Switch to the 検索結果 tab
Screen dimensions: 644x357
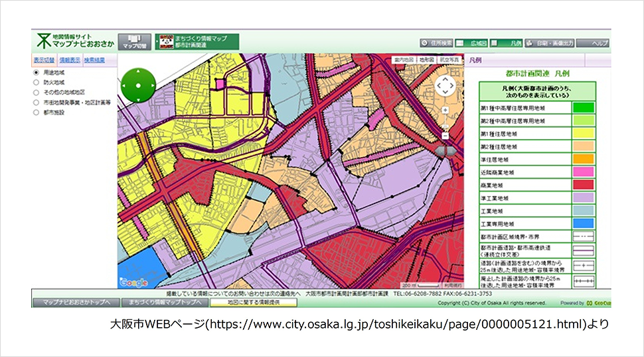94,60
